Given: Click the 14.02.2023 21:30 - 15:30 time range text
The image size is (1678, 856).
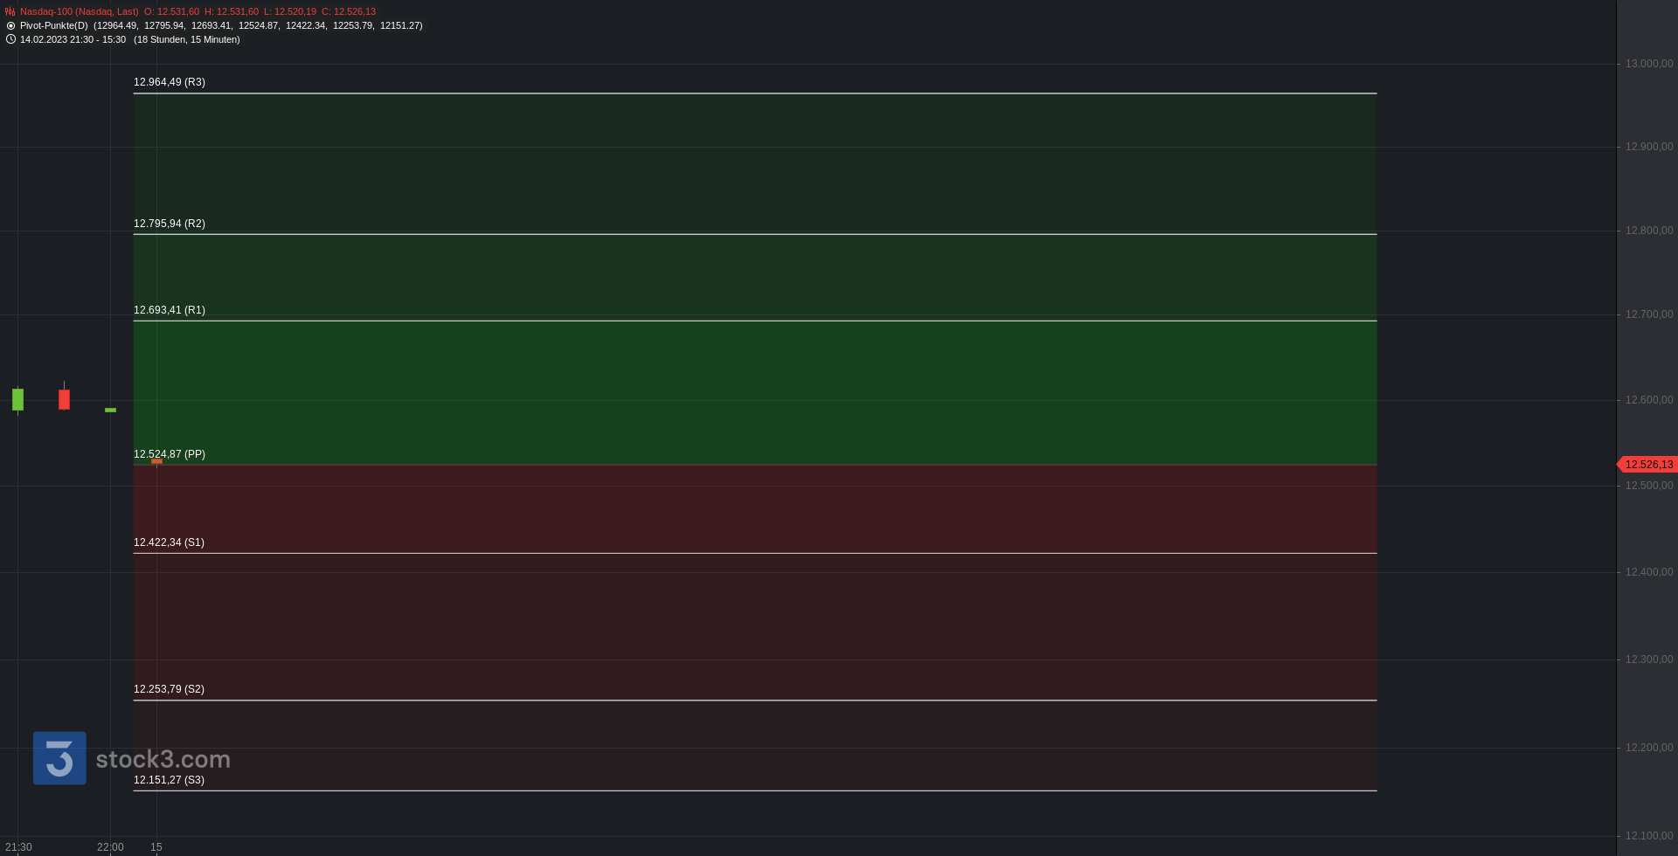Looking at the screenshot, I should point(73,39).
